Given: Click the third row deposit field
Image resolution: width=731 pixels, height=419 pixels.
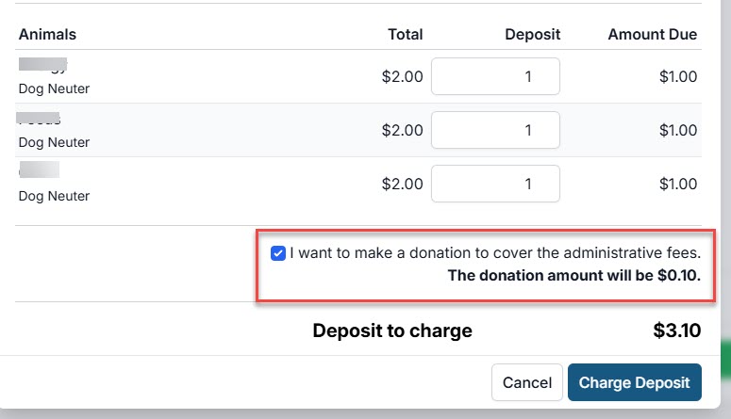Looking at the screenshot, I should pyautogui.click(x=495, y=184).
